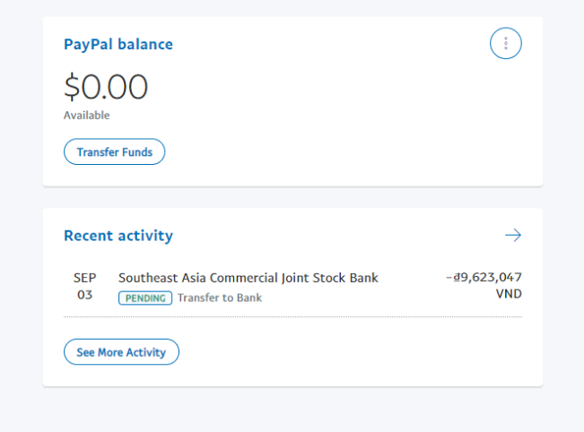Click the Available label under the balance

click(x=86, y=116)
